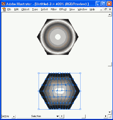
Task: Open the Object menu
Action: (25, 9)
